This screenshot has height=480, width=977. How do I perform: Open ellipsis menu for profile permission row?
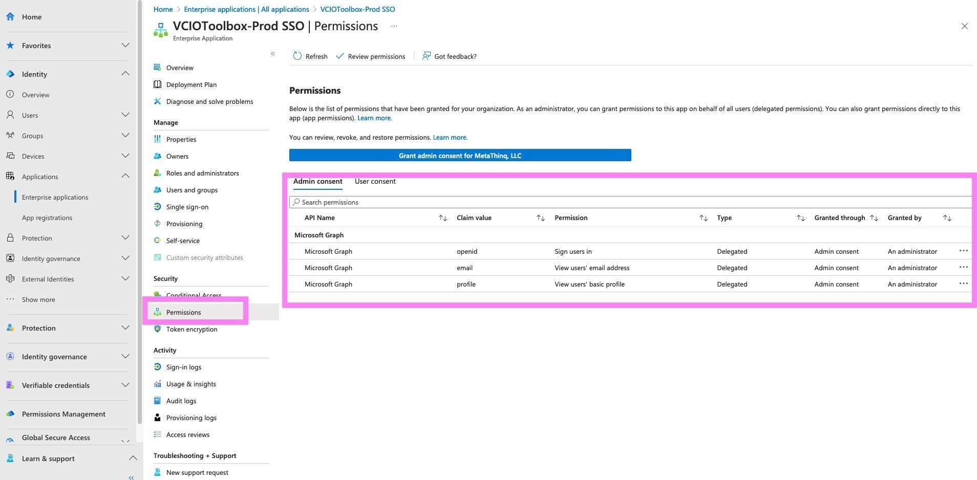coord(963,283)
